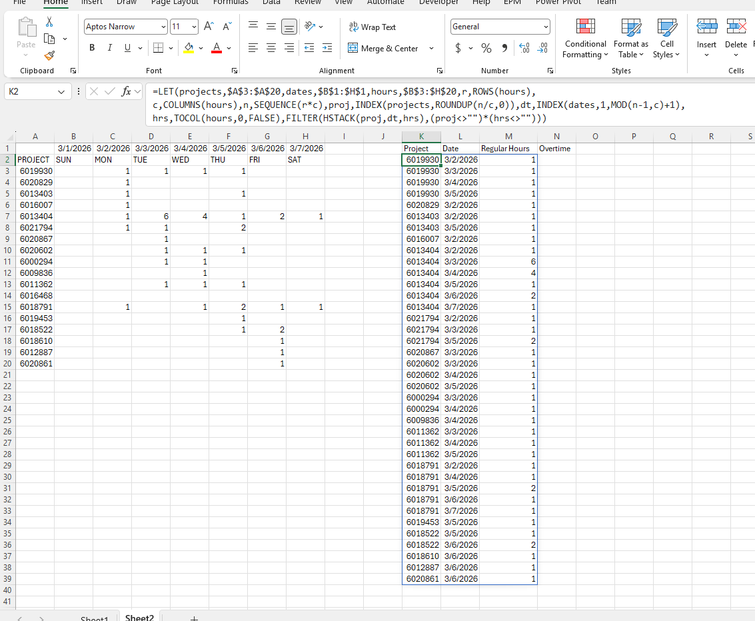Center cell text horizontally
The width and height of the screenshot is (755, 621).
(271, 48)
